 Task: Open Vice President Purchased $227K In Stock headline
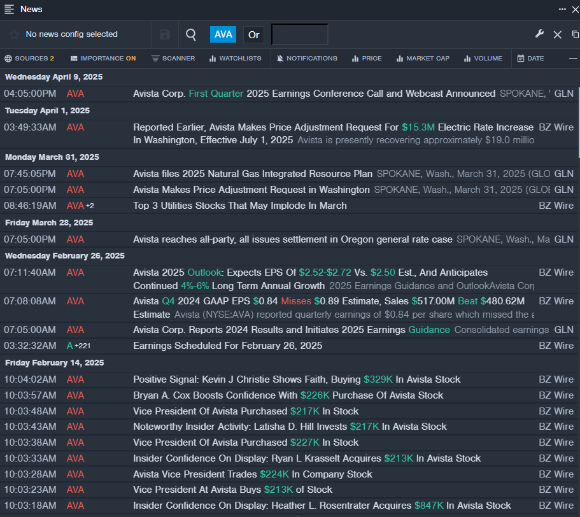click(x=246, y=443)
